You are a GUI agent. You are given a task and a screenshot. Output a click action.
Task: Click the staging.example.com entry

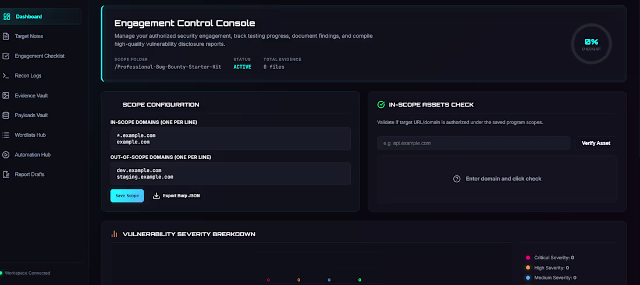145,177
